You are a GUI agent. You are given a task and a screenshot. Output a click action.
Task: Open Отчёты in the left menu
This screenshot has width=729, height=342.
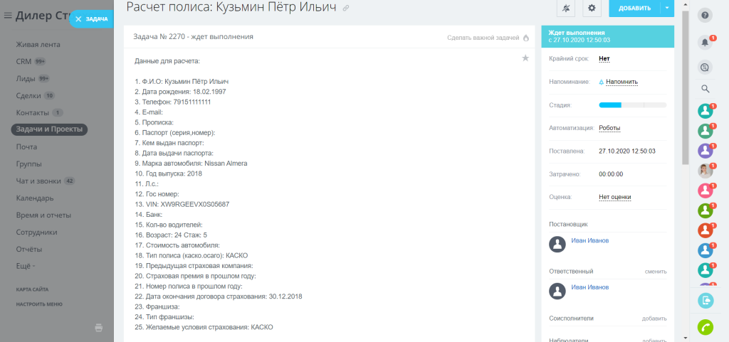pos(29,249)
